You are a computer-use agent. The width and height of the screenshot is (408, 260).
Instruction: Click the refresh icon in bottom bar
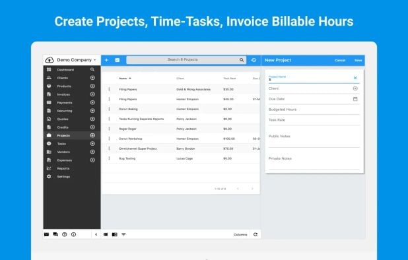coord(255,234)
